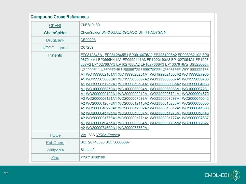This screenshot has height=184, width=246.
Task: Open patent WO2000054777A1
Action: [x=165, y=118]
